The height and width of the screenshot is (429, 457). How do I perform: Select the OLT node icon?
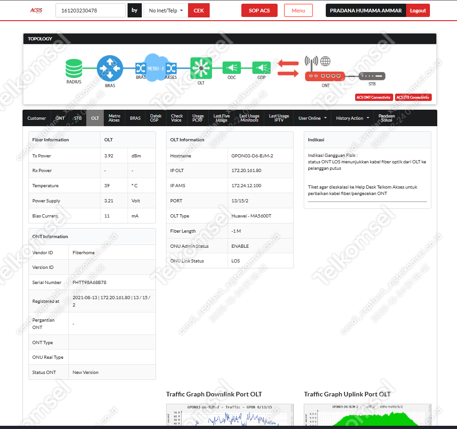(x=201, y=68)
